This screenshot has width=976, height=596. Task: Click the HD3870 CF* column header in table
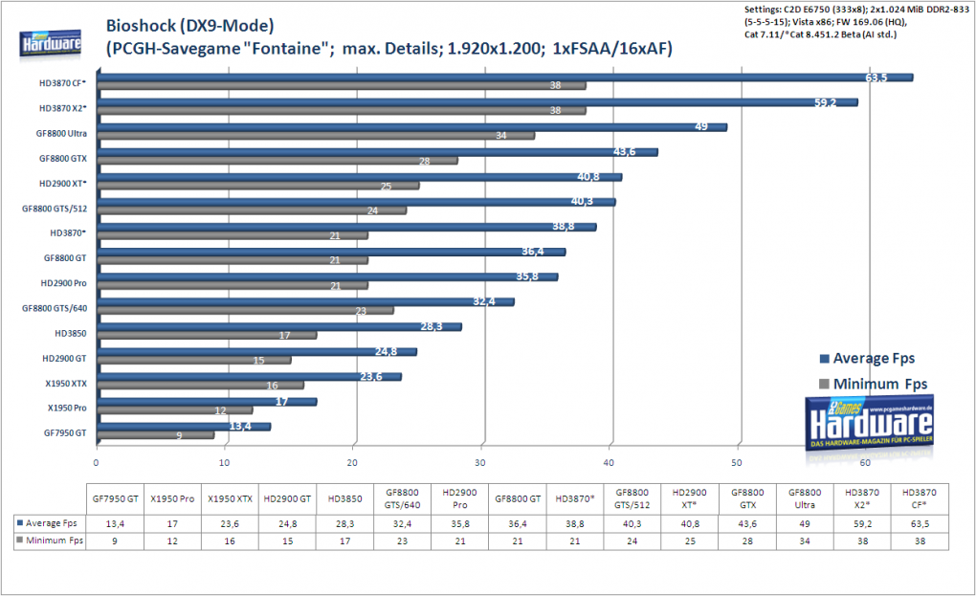(920, 499)
